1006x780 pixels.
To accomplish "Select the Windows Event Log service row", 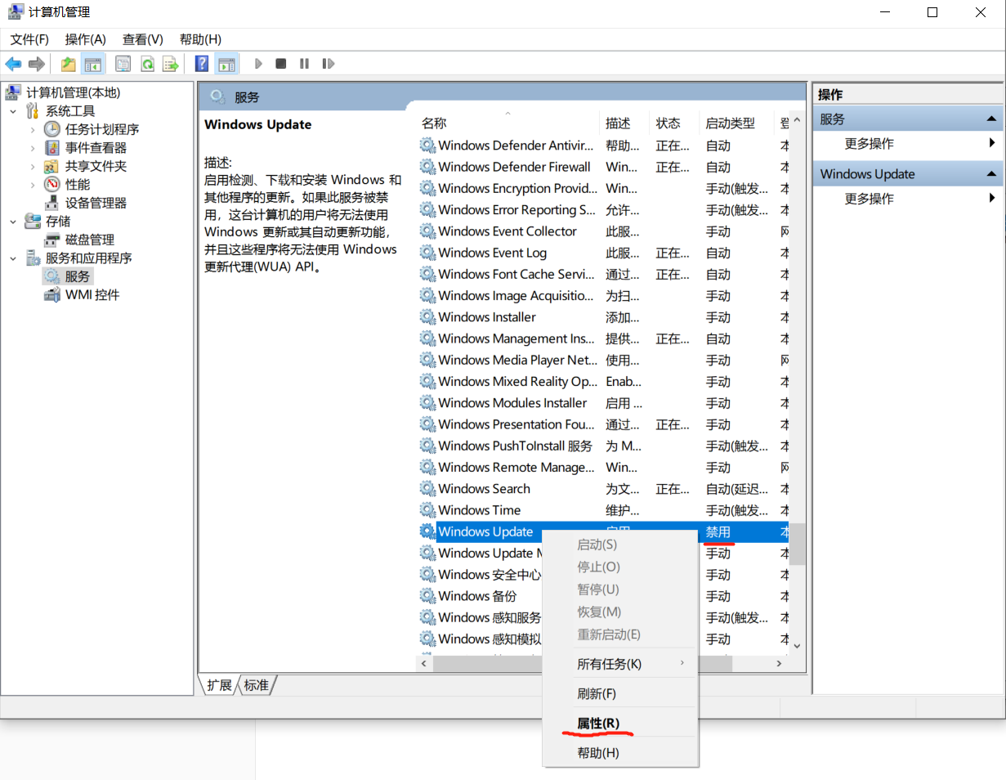I will click(x=603, y=253).
